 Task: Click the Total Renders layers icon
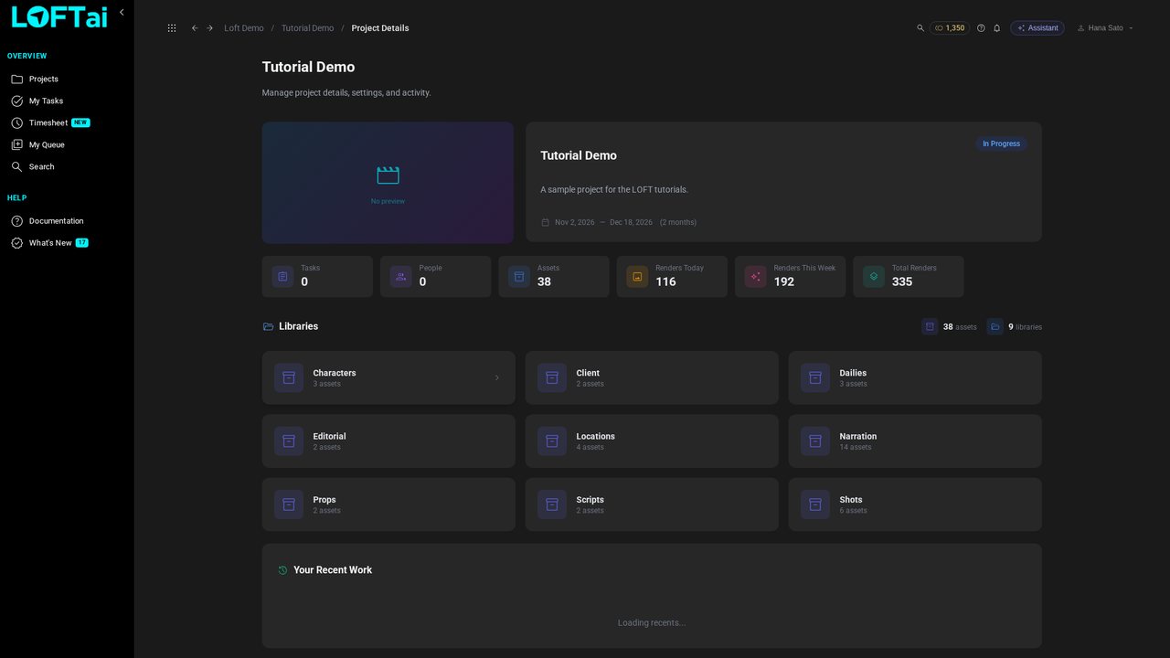click(874, 276)
